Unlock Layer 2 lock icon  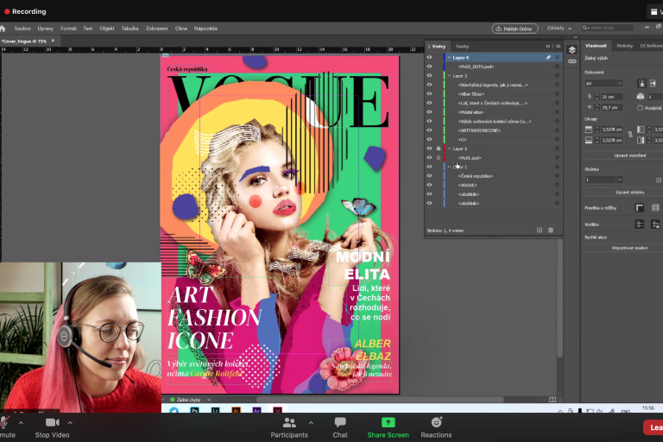[439, 148]
